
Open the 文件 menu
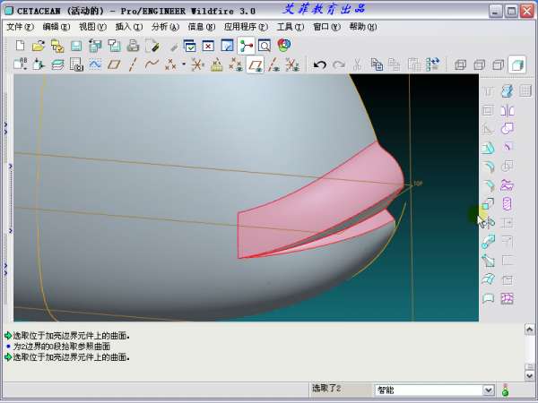pos(21,27)
